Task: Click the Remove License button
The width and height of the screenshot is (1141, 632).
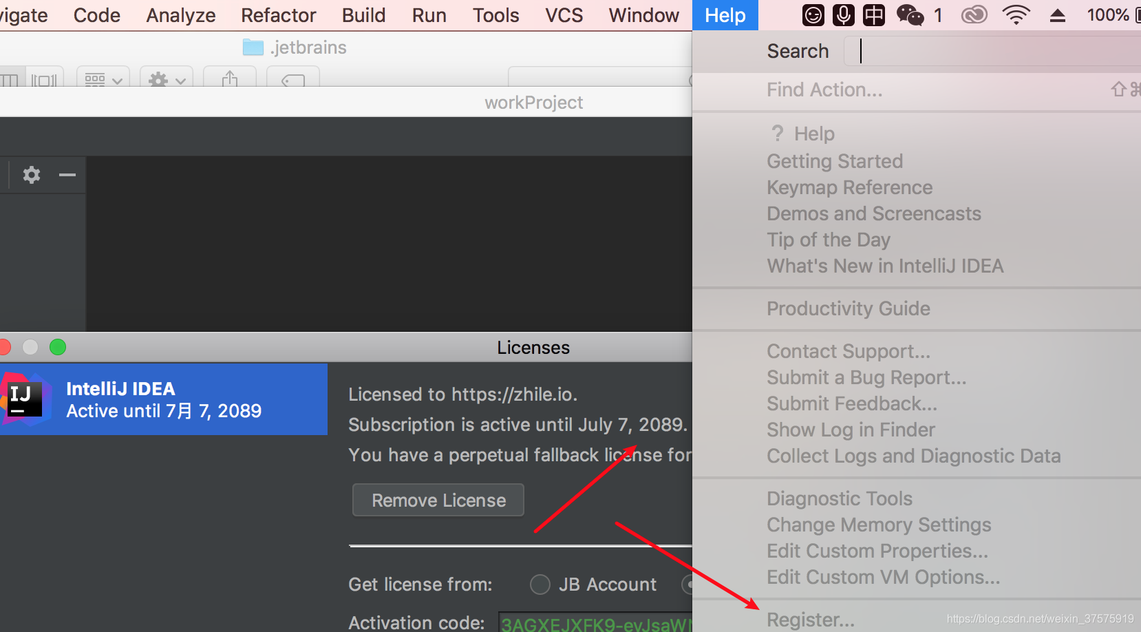Action: 438,501
